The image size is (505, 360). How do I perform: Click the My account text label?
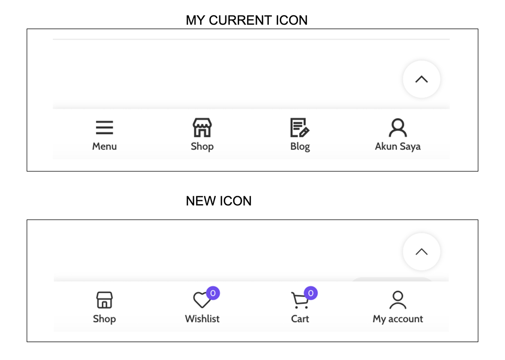pyautogui.click(x=398, y=319)
